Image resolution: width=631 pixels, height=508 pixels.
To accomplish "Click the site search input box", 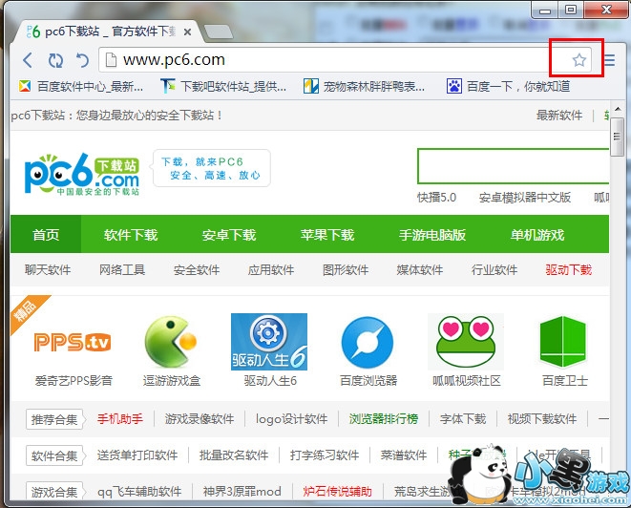I will [x=513, y=166].
